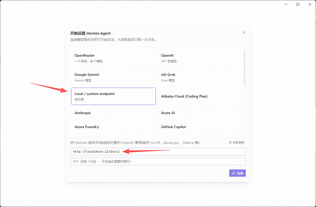Click the 连接模型提供方 description text
Screen dimensions: 316x207
[113, 40]
